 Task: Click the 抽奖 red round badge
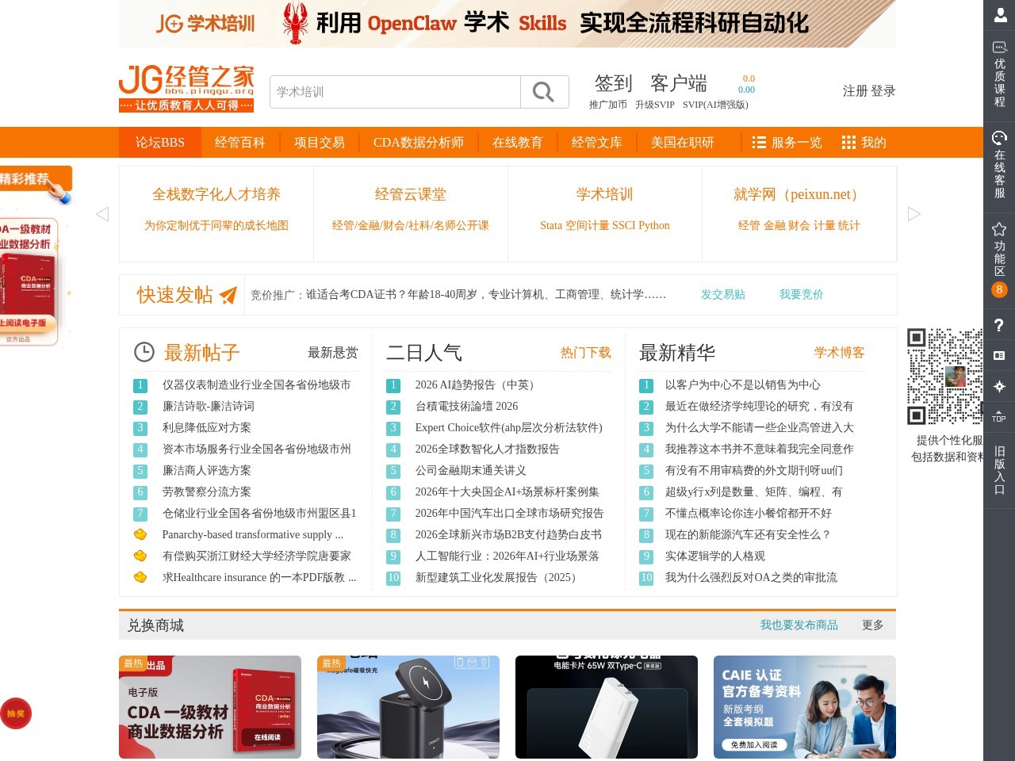(16, 713)
